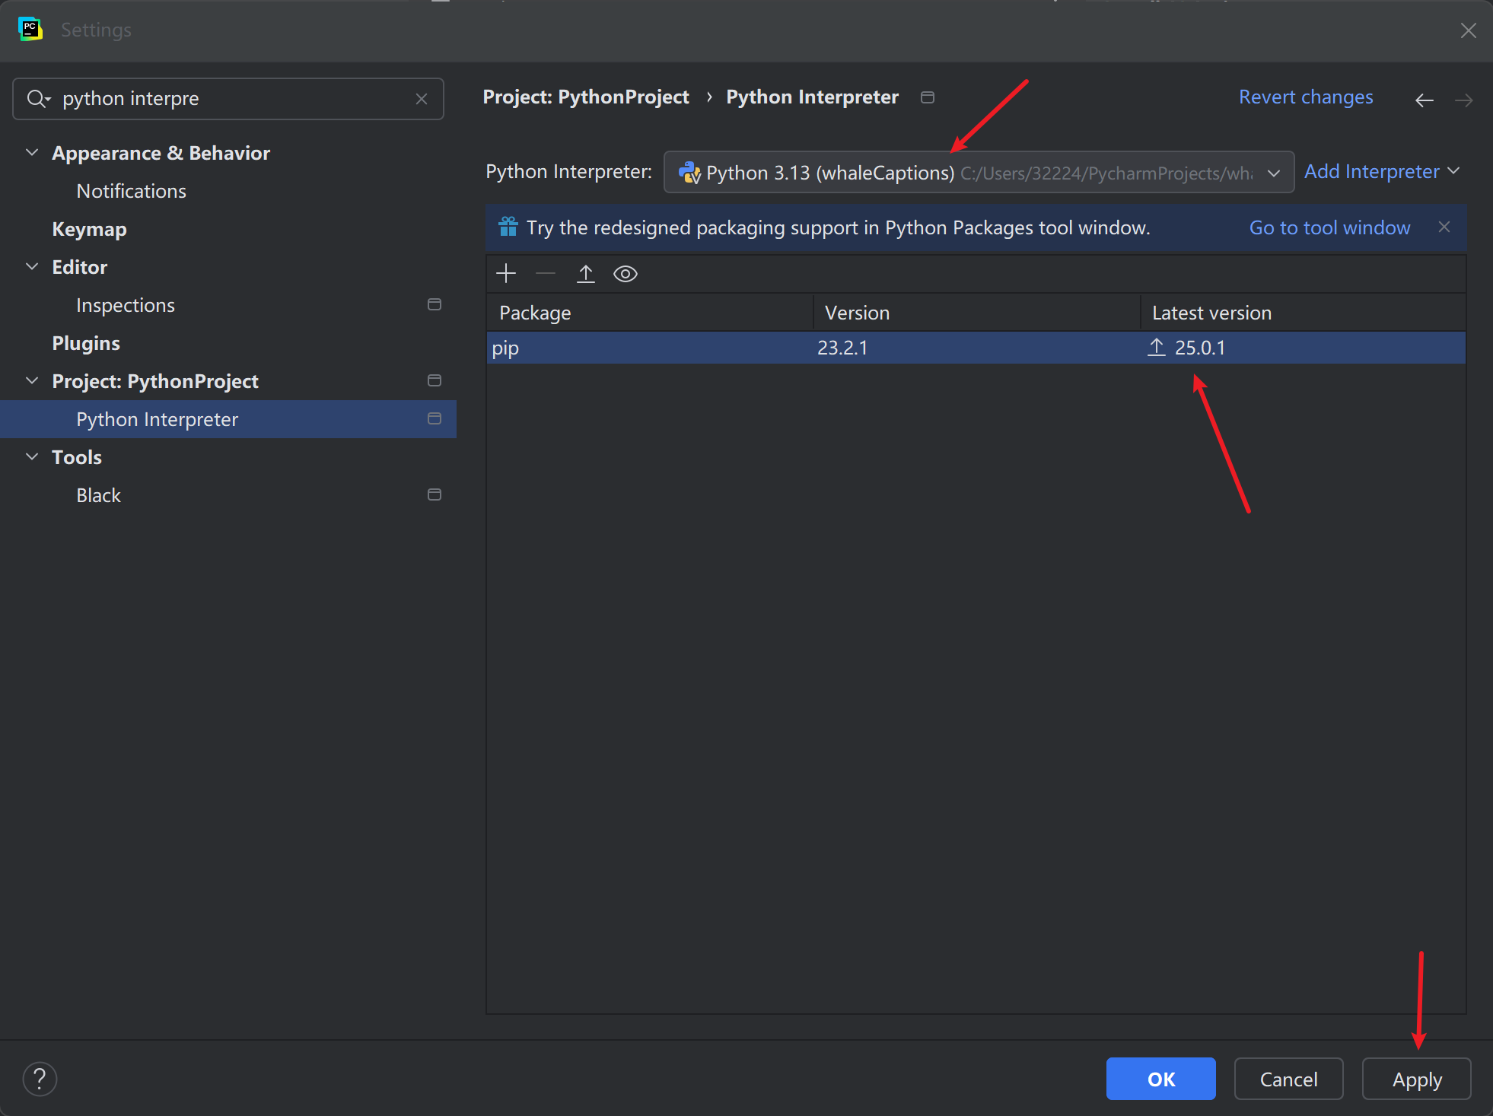1493x1116 pixels.
Task: Navigate back with left arrow
Action: click(x=1424, y=100)
